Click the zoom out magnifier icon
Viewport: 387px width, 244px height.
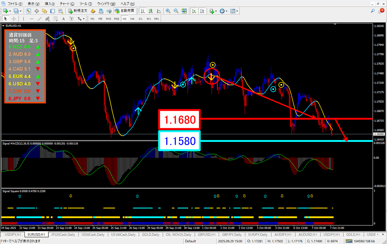pos(176,11)
